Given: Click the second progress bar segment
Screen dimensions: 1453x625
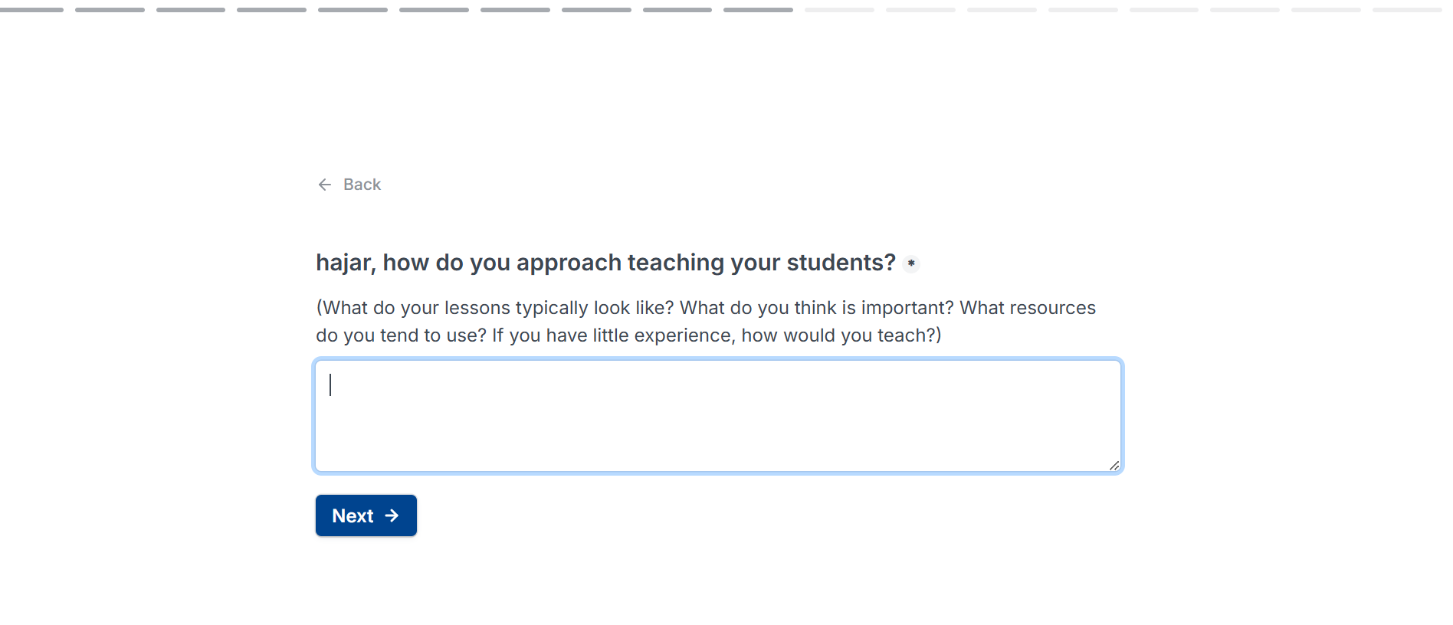Looking at the screenshot, I should [110, 10].
